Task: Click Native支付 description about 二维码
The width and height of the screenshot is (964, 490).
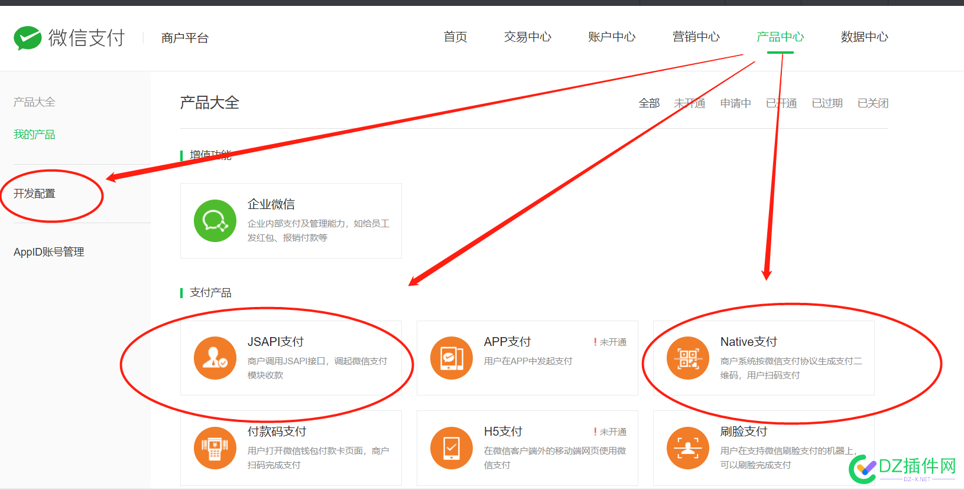Action: coord(791,368)
